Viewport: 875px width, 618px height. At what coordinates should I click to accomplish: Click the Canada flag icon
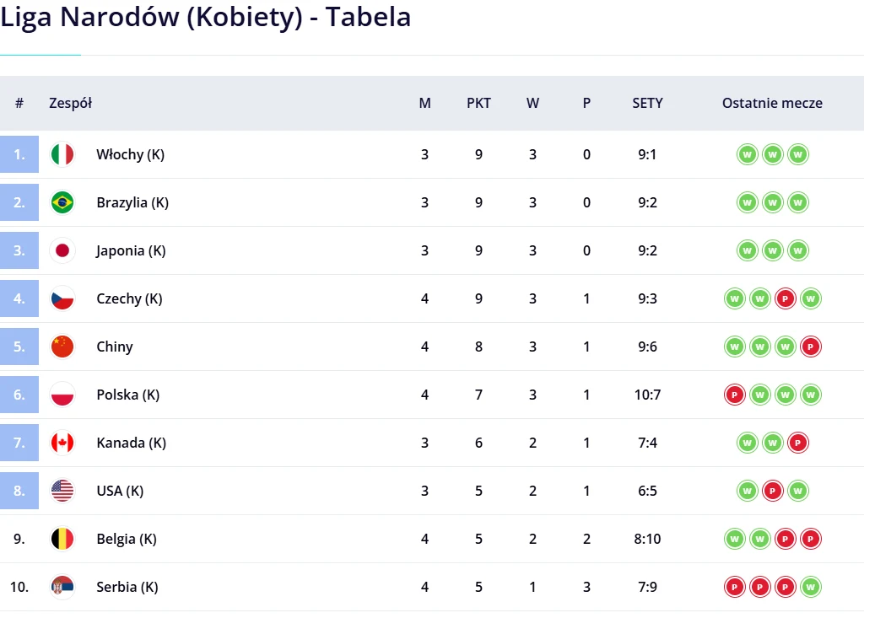click(x=62, y=443)
